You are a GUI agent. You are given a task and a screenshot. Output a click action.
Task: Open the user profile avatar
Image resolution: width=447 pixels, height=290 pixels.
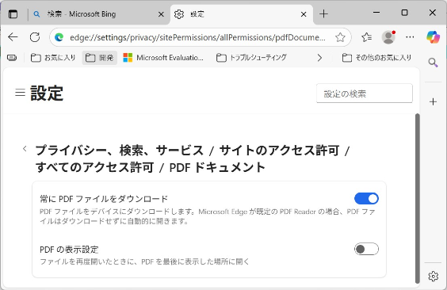click(x=388, y=37)
